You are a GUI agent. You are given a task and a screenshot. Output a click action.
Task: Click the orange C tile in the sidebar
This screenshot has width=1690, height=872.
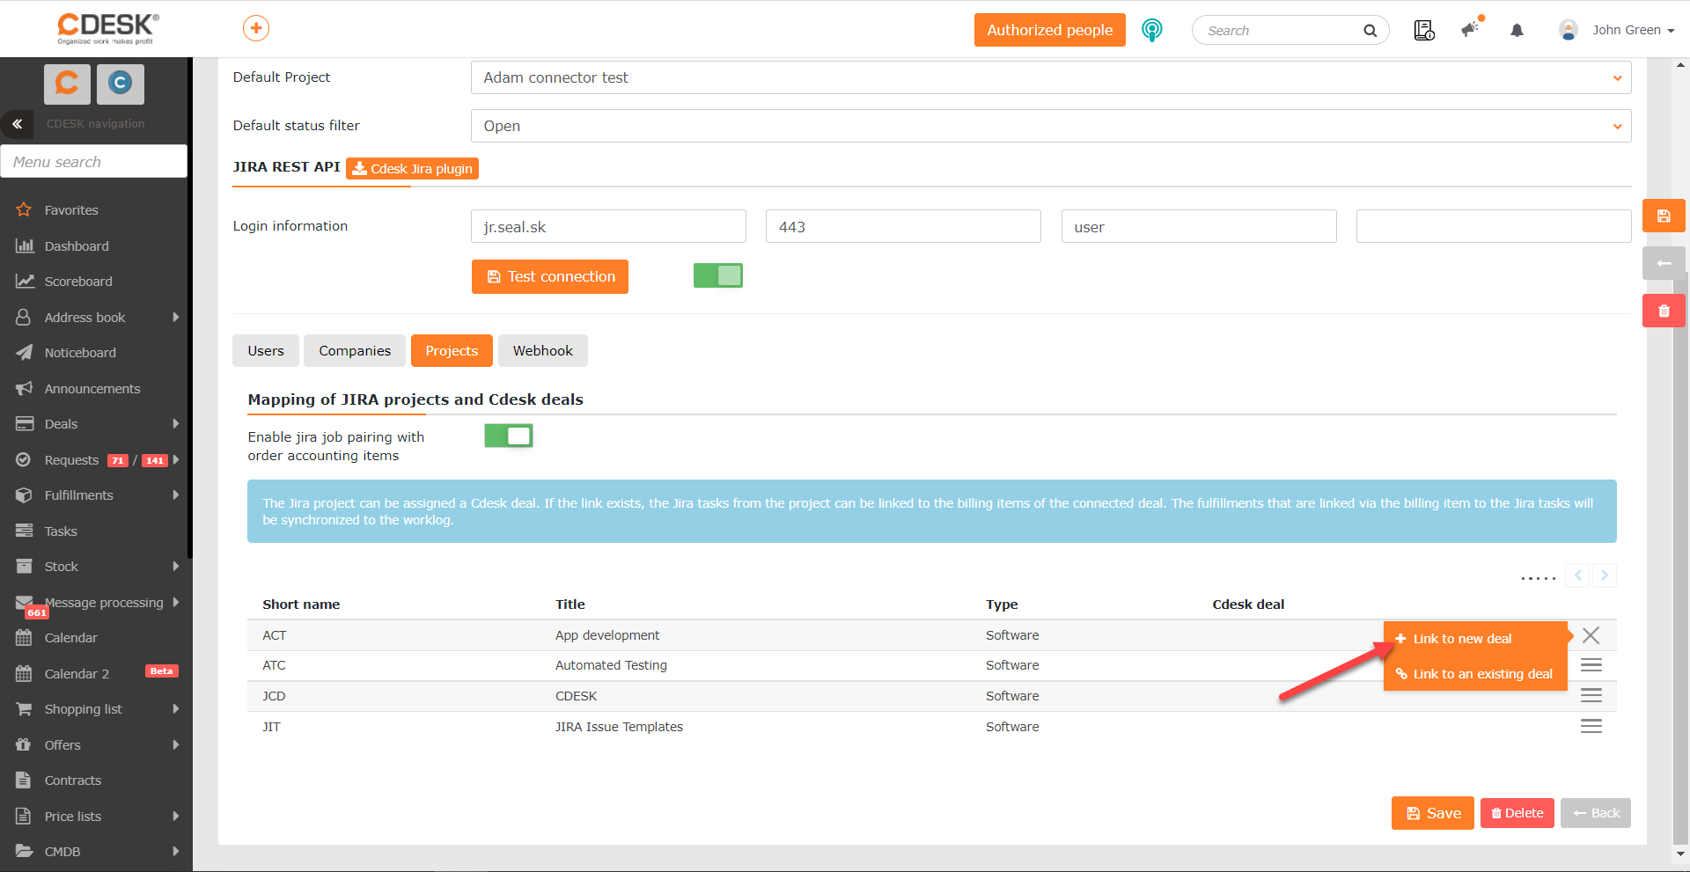[67, 84]
